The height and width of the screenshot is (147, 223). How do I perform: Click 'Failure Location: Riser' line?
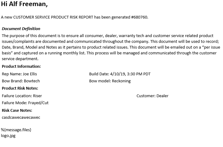[22, 96]
